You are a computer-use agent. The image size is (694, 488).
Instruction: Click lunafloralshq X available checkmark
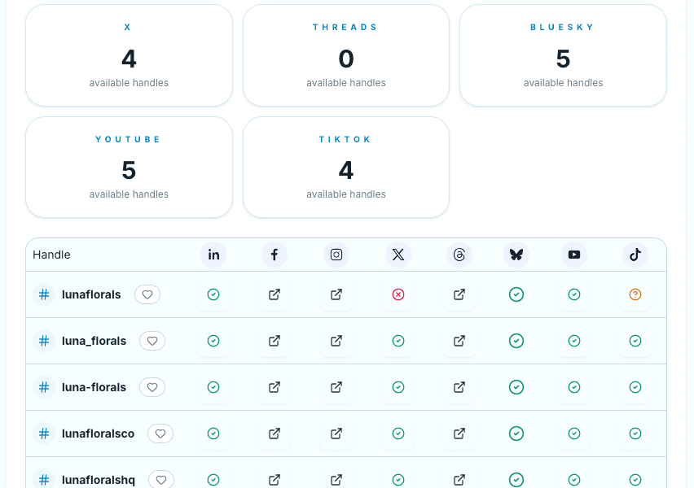tap(398, 480)
